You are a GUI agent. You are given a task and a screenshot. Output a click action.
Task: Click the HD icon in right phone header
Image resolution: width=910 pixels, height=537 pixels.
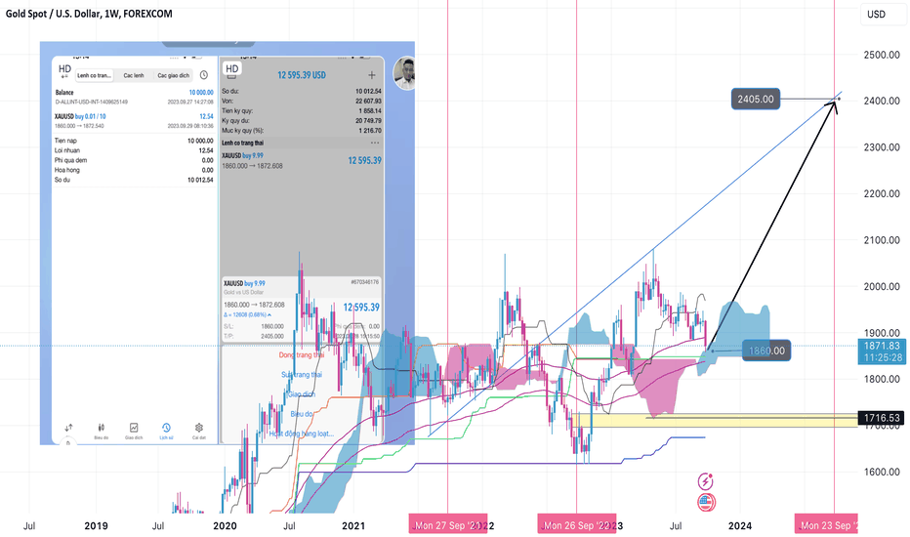tap(232, 69)
